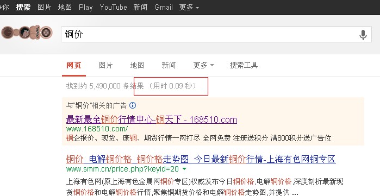This screenshot has height=196, width=380.
Task: Select 搜索 in the top black bar
Action: pos(23,7)
